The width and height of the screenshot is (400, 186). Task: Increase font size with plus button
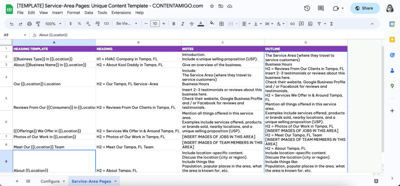164,24
